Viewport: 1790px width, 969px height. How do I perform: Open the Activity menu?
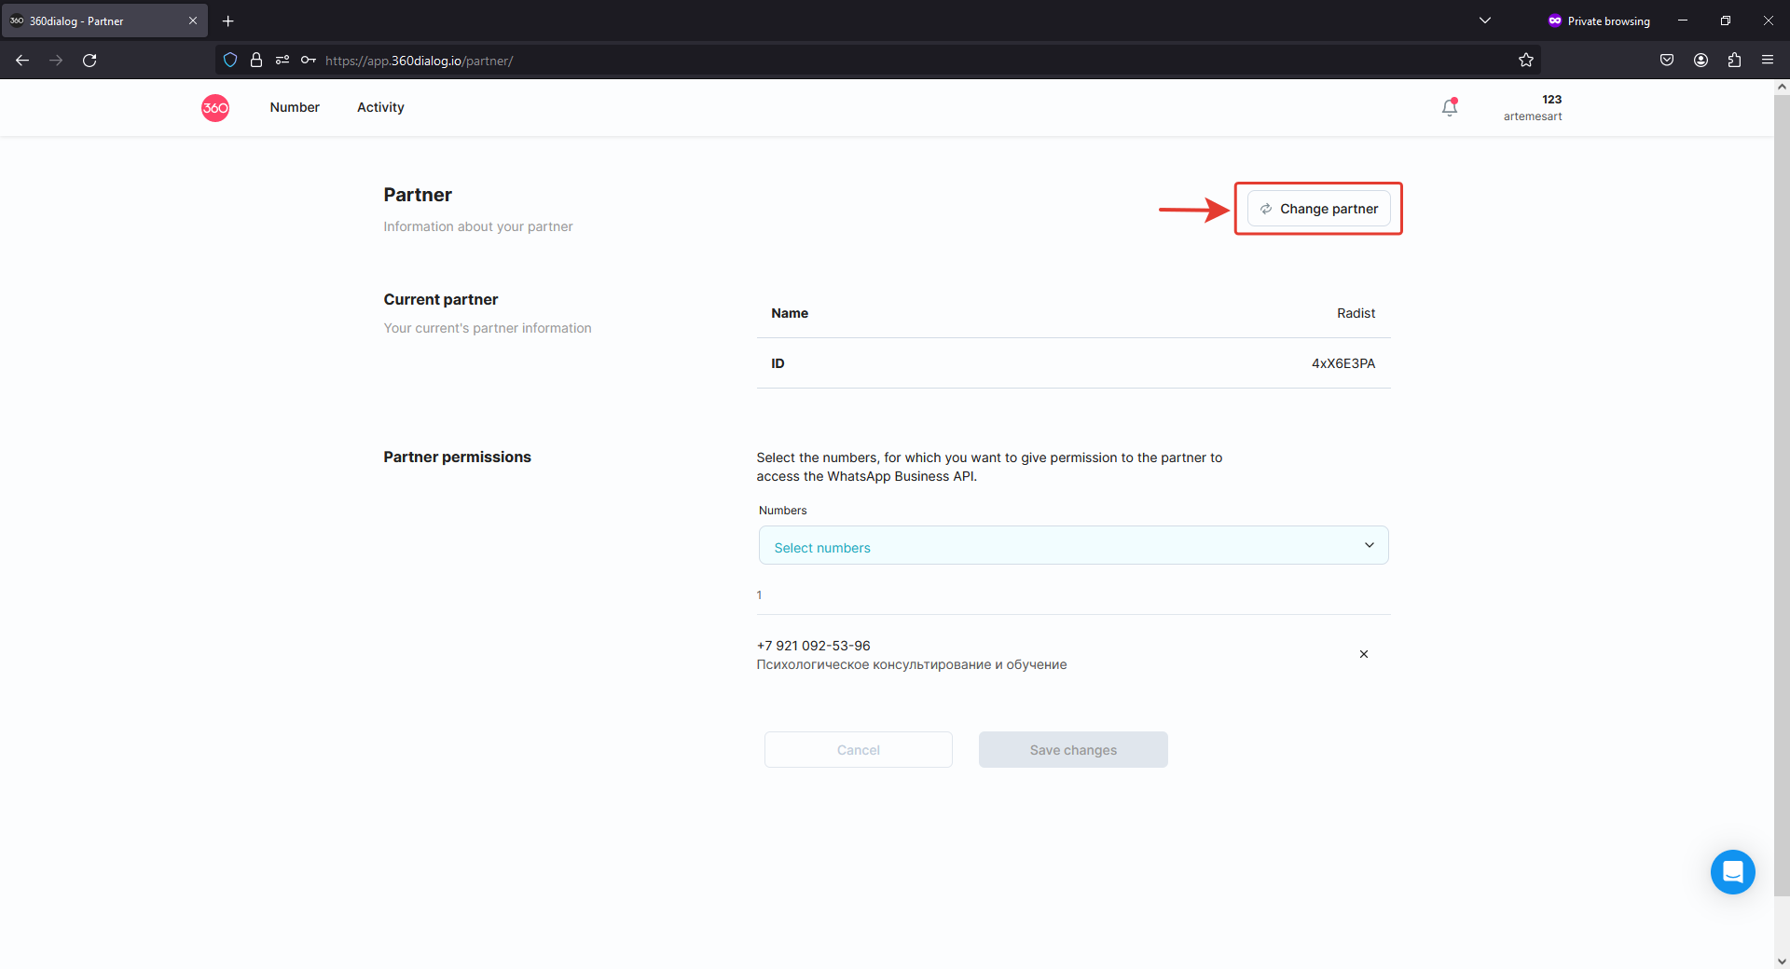tap(380, 108)
